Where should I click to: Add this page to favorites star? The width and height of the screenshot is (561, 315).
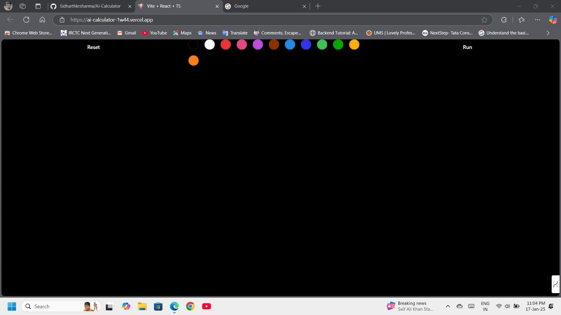click(484, 20)
